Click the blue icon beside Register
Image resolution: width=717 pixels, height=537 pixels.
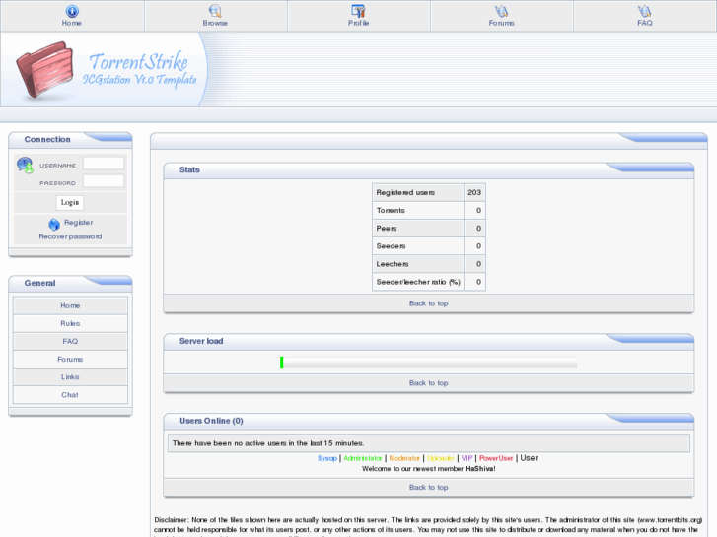pos(54,224)
